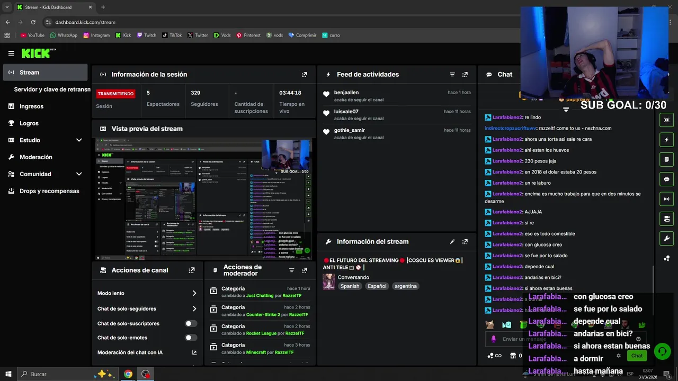Toggle session info broadcast icon in right sidebar

666,199
